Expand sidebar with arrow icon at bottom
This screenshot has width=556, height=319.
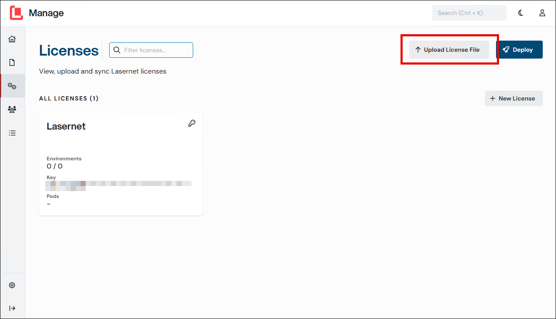tap(12, 308)
